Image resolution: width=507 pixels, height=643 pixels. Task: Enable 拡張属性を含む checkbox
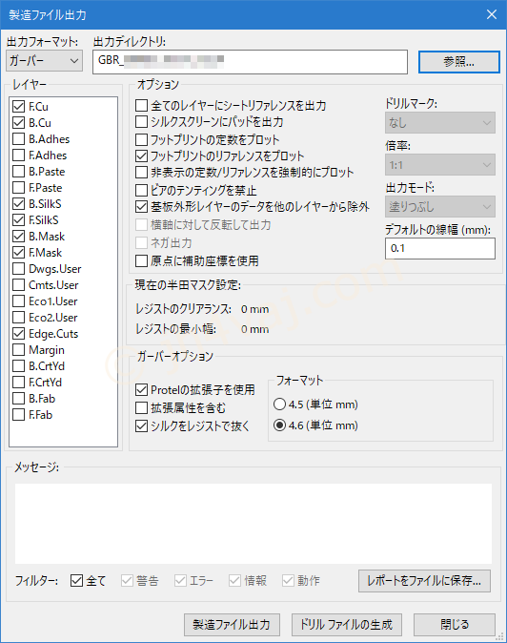tap(141, 408)
